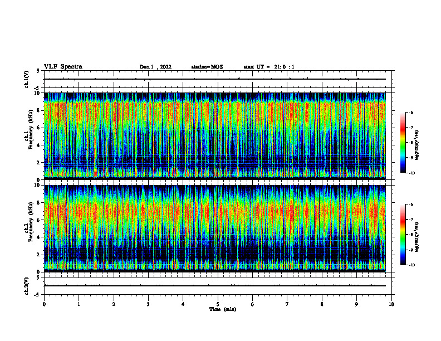Image resolution: width=441 pixels, height=341 pixels.
Task: Click time axis tick label "7"
Action: pos(287,304)
